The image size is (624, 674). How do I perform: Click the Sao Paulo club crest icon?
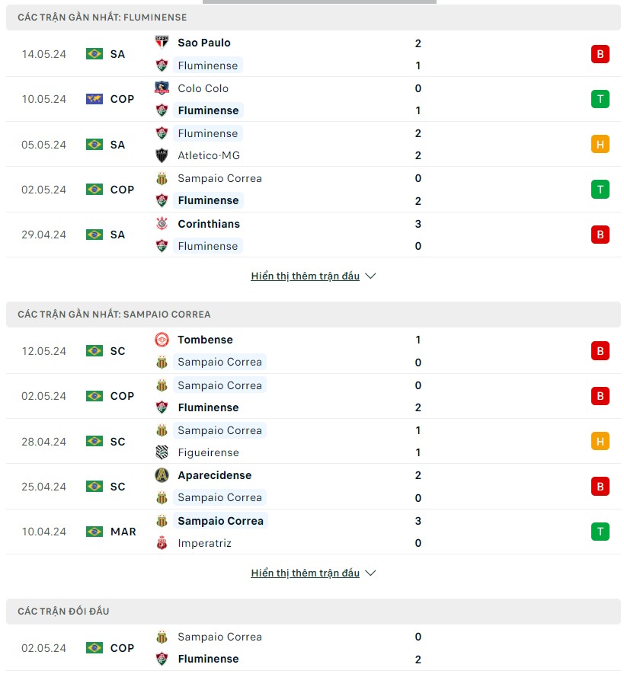point(161,43)
